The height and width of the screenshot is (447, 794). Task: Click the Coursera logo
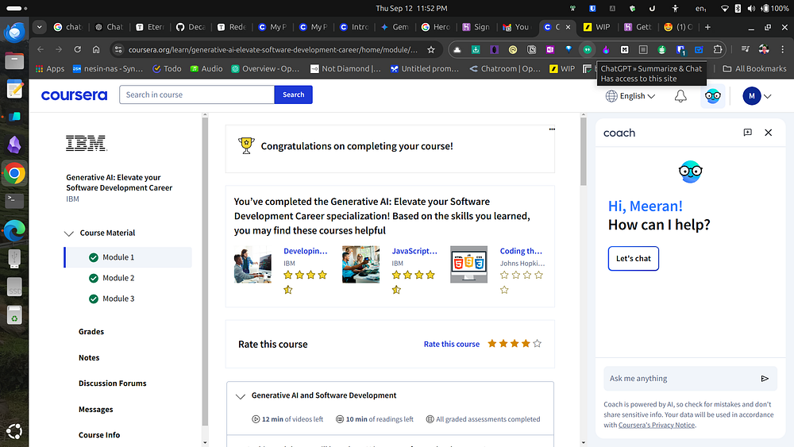(x=74, y=95)
